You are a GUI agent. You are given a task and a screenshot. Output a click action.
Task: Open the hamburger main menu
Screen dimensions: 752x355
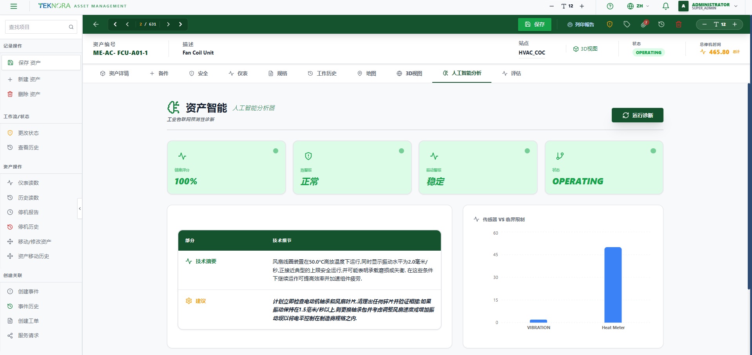click(14, 6)
